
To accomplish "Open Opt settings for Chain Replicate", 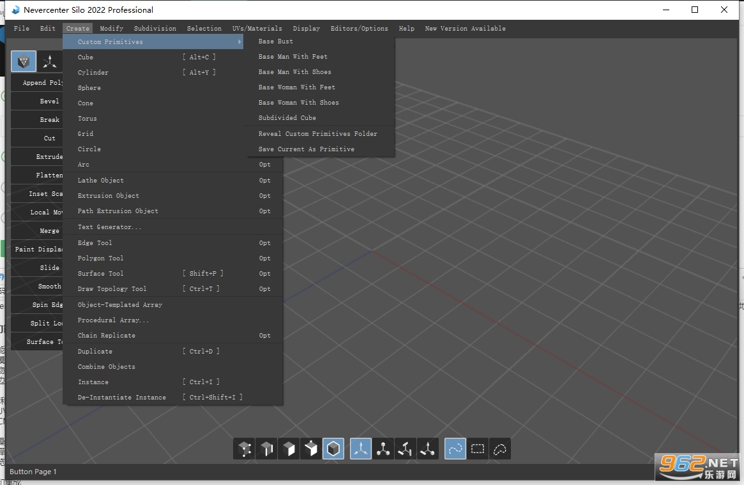I will pos(265,335).
